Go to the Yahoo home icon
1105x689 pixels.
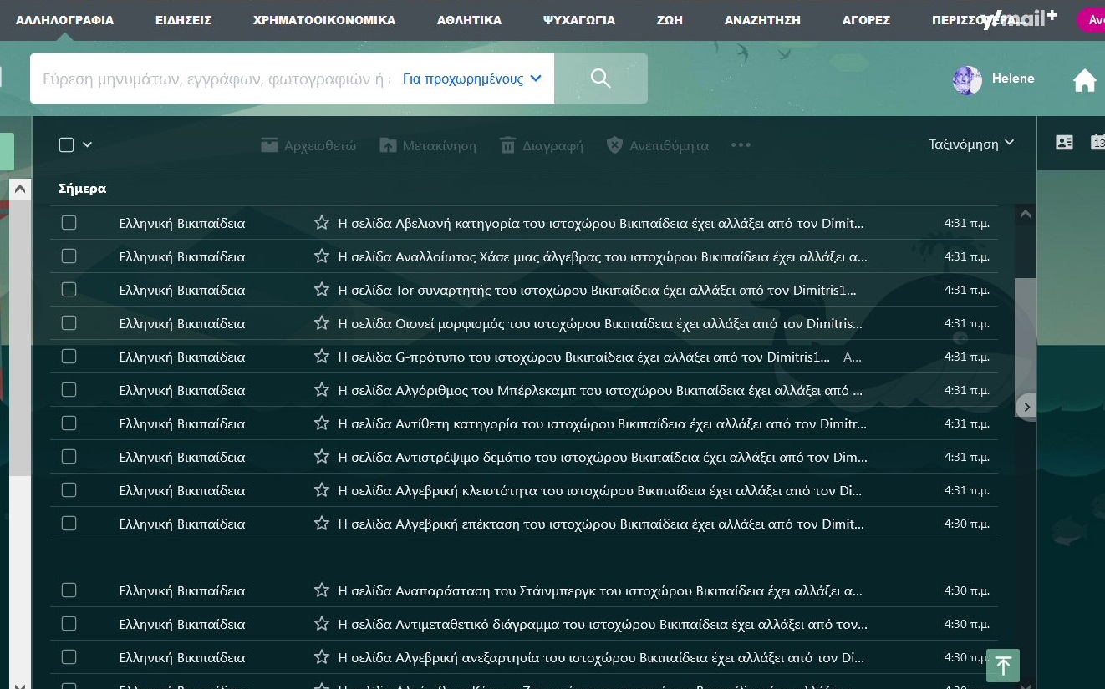[1084, 80]
